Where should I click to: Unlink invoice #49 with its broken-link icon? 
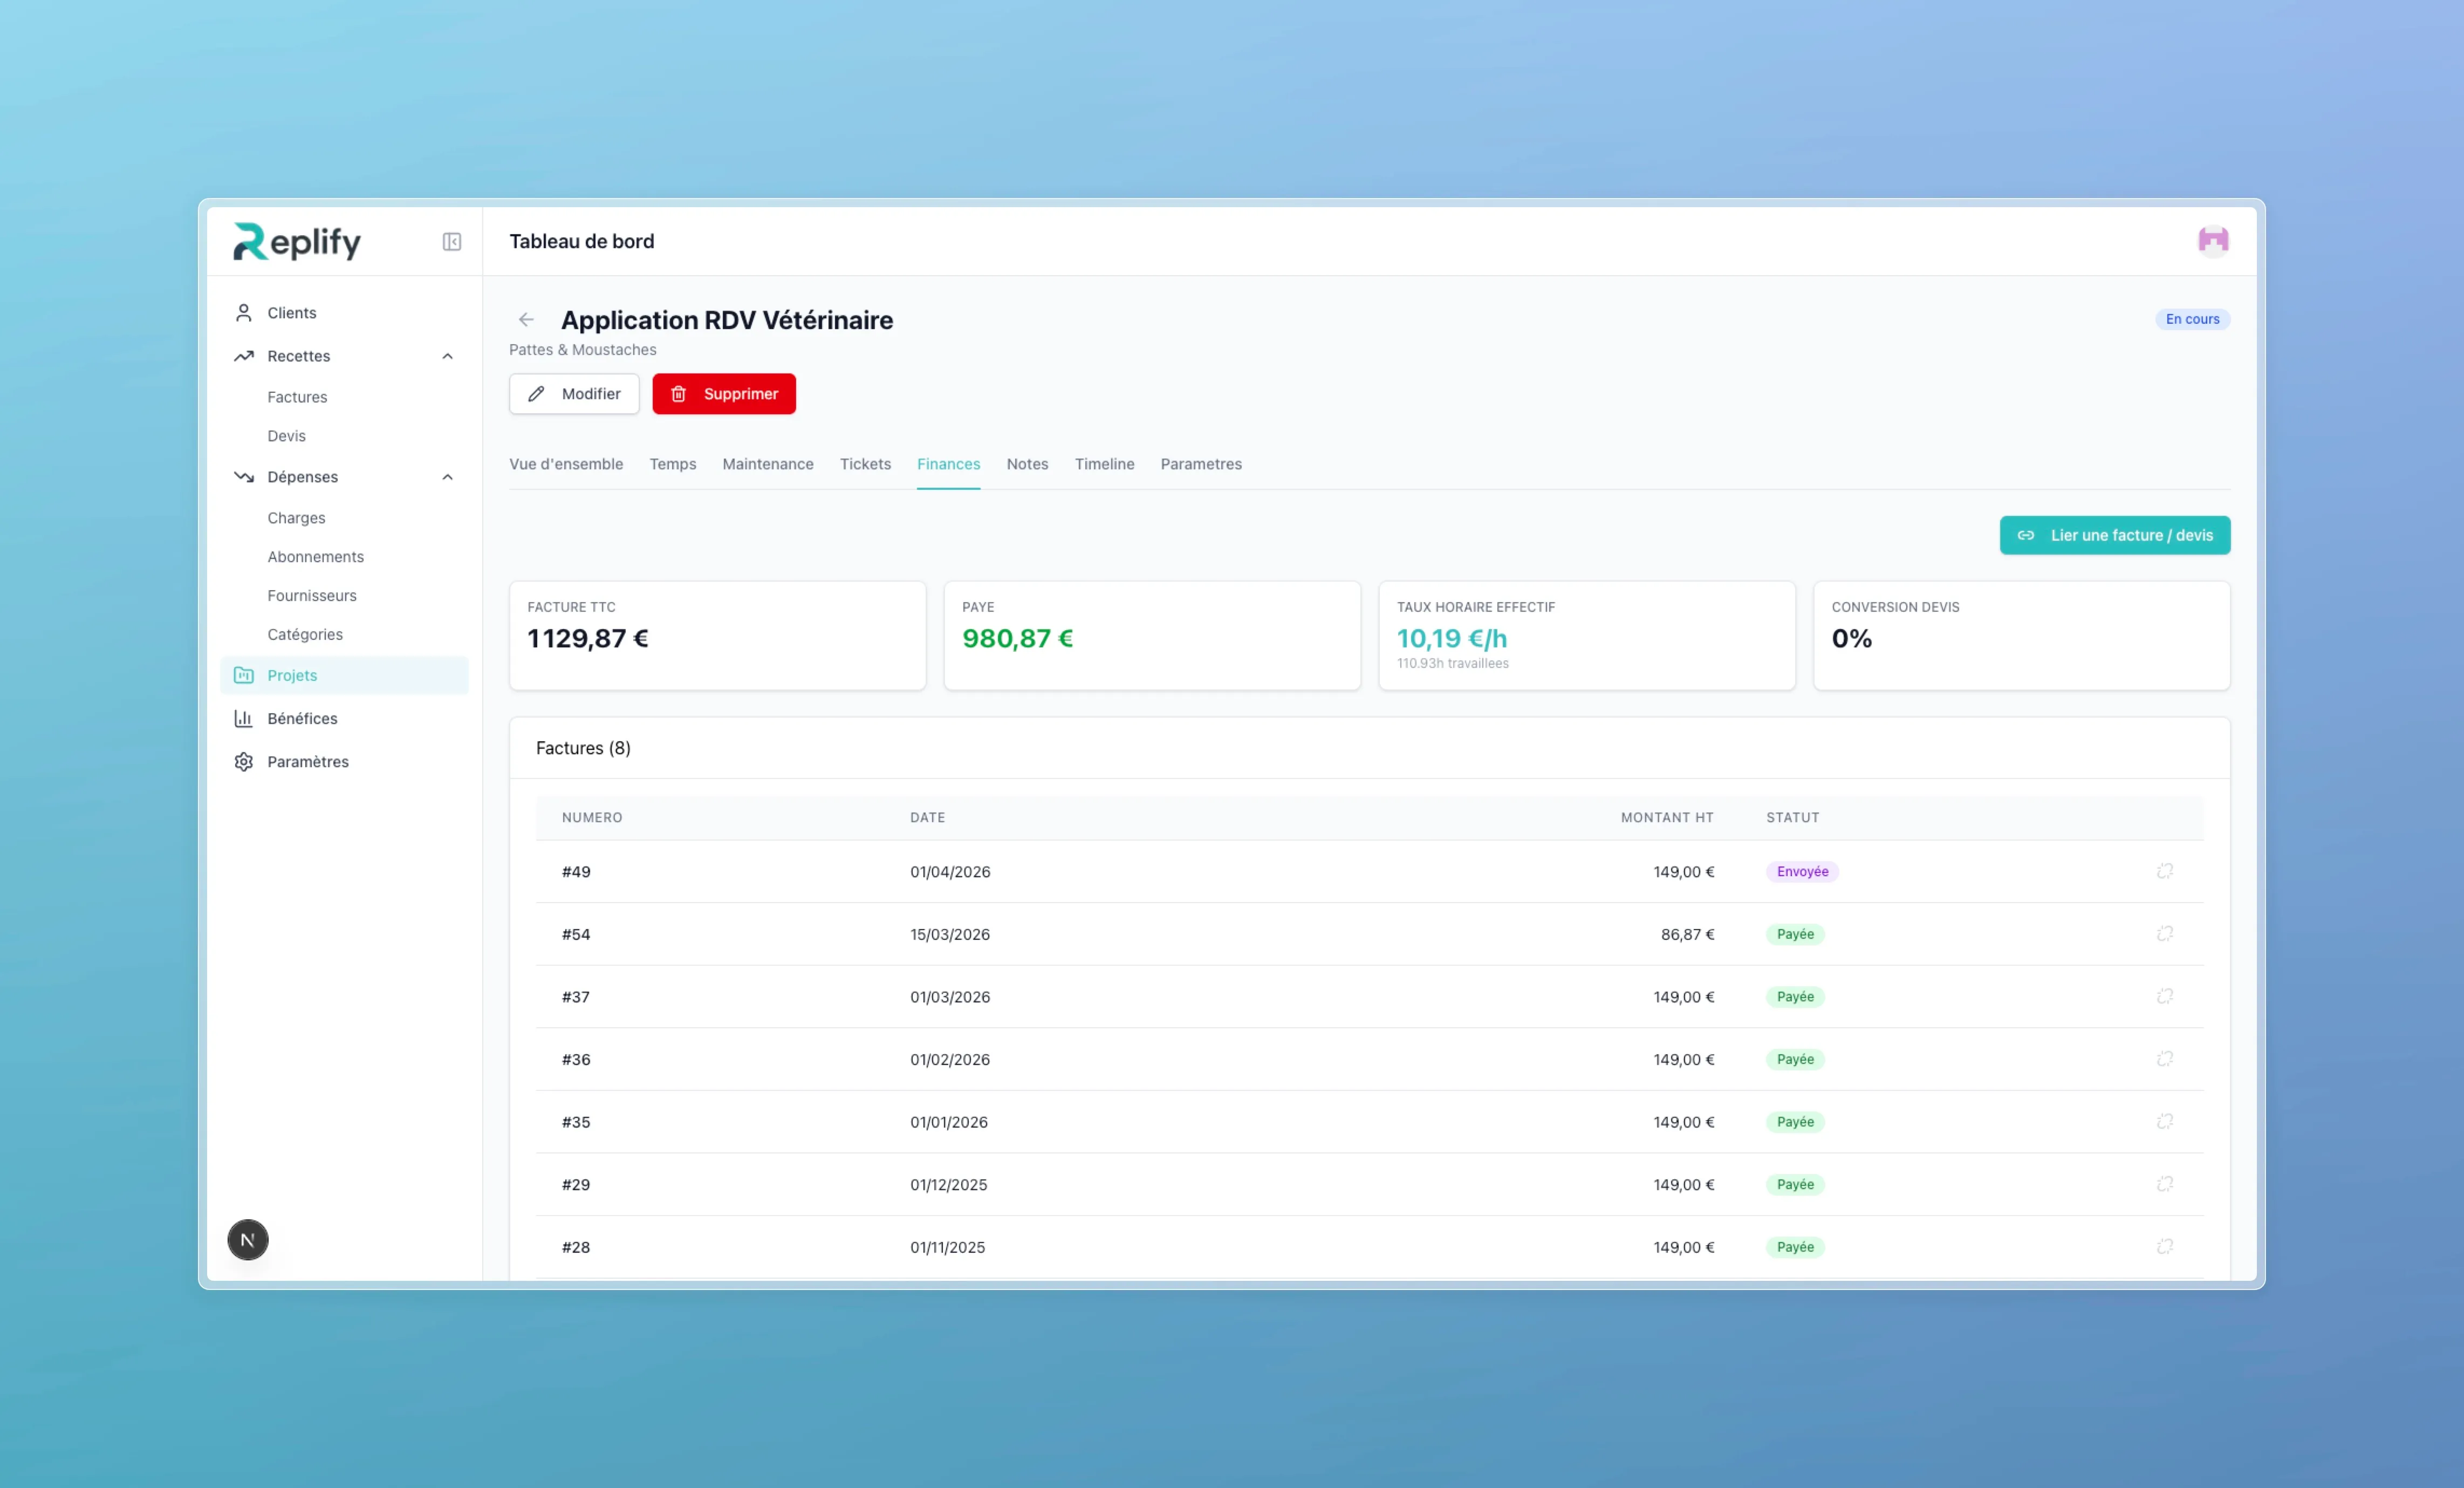click(x=2165, y=871)
